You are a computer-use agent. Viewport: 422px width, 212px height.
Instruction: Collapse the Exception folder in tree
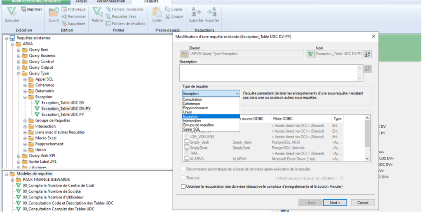[25, 97]
